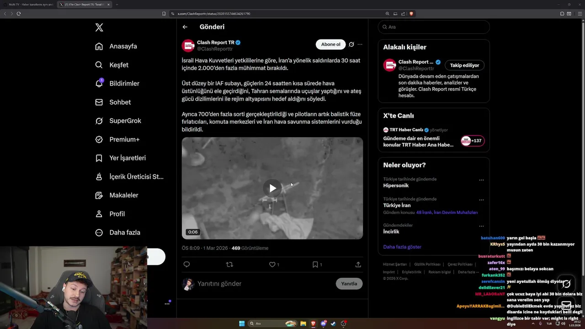Open a new browser tab with plus
The width and height of the screenshot is (585, 329).
117,5
